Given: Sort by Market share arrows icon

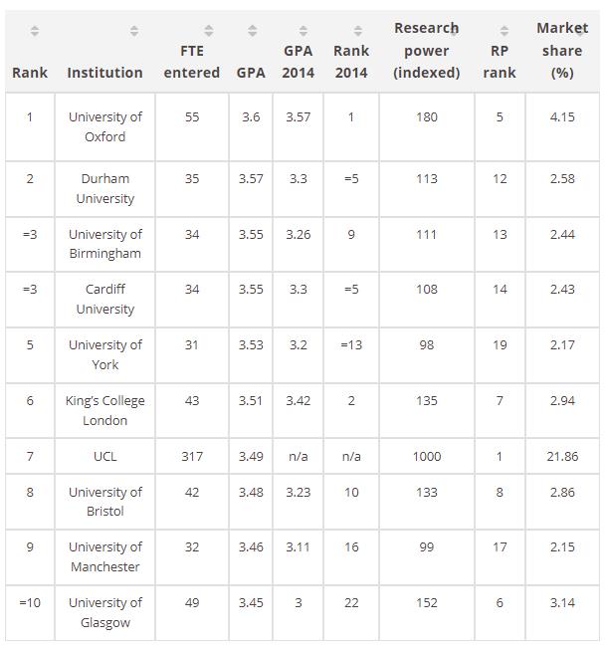Looking at the screenshot, I should click(x=580, y=31).
